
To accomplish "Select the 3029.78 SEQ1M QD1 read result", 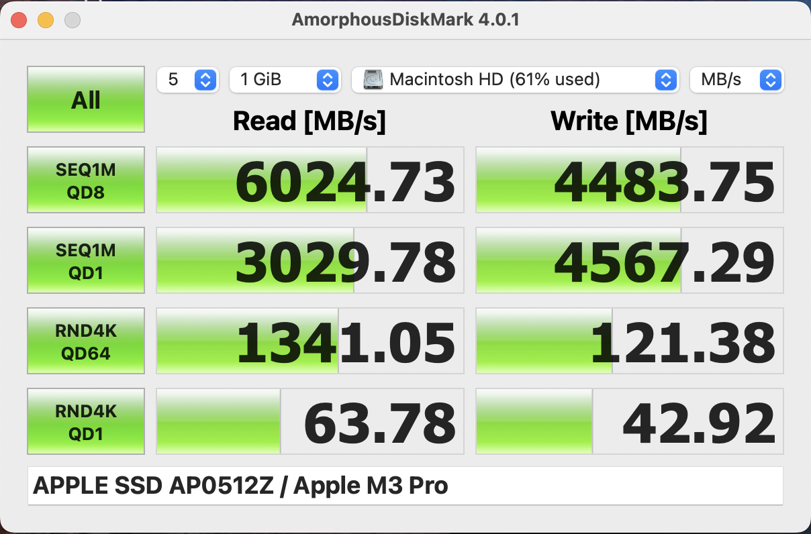I will click(310, 260).
